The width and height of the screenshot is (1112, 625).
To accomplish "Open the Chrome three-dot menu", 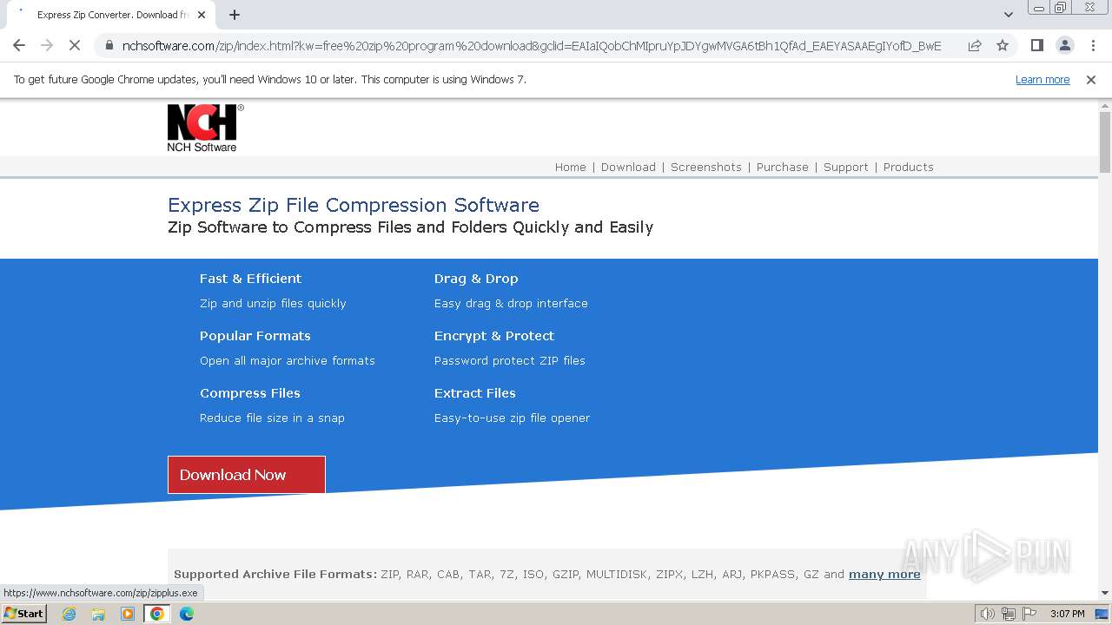I will point(1091,45).
